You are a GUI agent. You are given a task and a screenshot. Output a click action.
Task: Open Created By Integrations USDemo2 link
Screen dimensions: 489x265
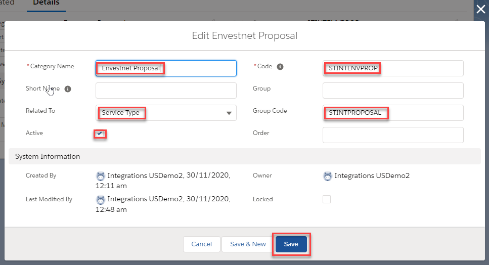[x=145, y=175]
